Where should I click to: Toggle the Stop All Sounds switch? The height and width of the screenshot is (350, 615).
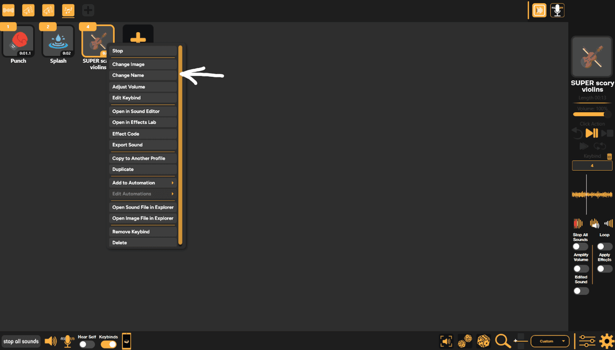(x=581, y=246)
